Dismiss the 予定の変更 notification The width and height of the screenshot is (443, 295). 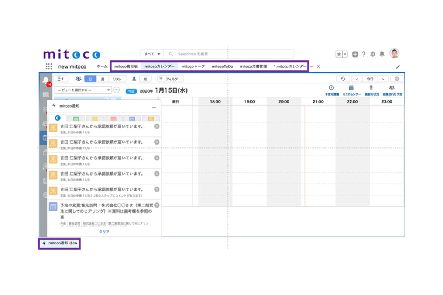coord(157,205)
